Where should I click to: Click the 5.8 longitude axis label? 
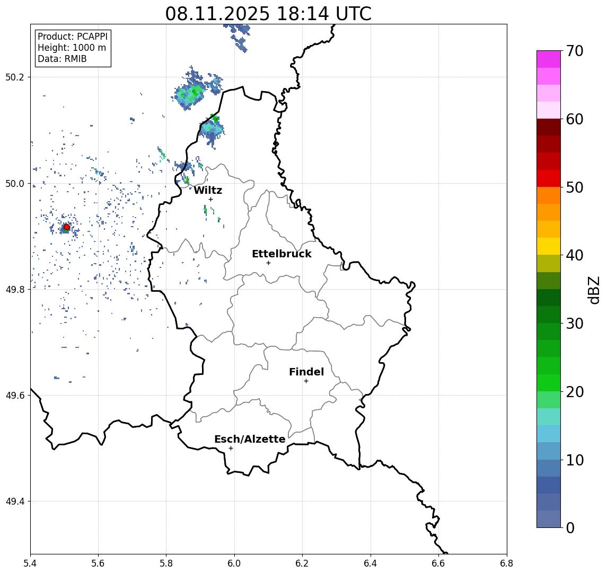coord(166,563)
